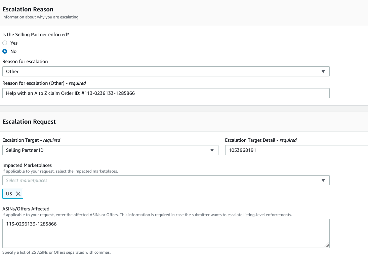Click the "Yes" radio label text
The height and width of the screenshot is (256, 368).
pos(14,43)
